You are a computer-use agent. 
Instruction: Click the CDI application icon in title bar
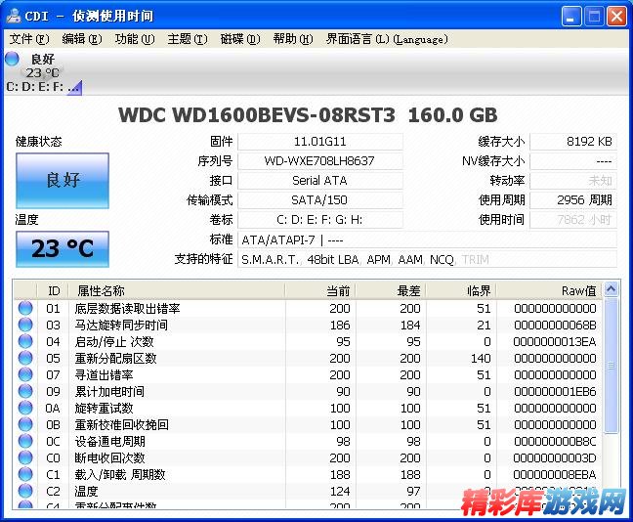coord(14,17)
